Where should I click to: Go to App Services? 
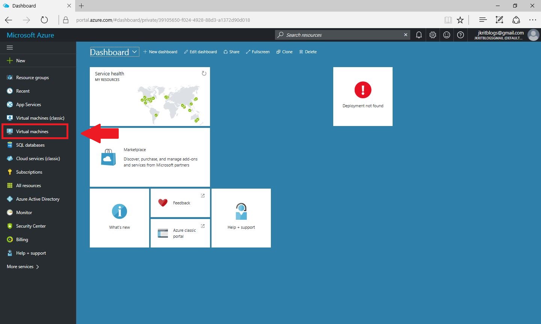click(x=38, y=105)
